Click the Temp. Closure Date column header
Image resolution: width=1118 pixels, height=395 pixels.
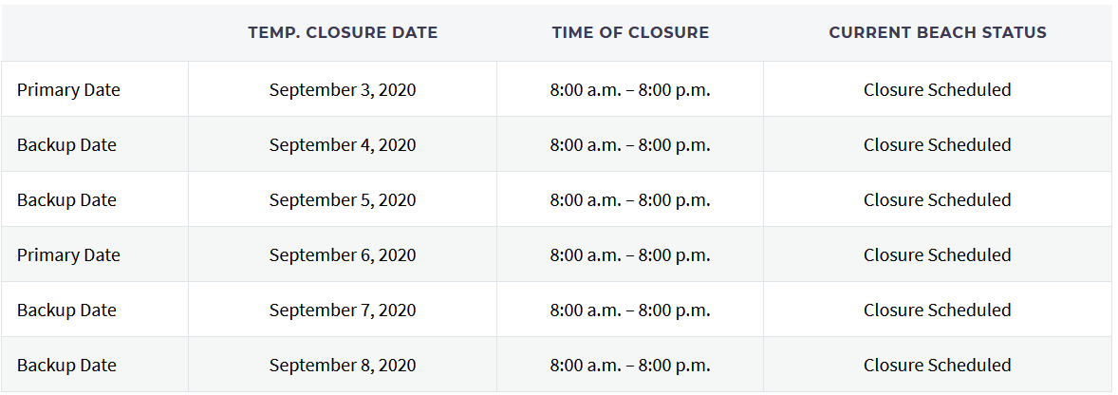pos(343,32)
